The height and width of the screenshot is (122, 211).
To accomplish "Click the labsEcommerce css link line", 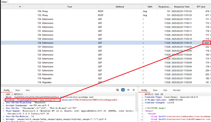I will coord(181,119).
